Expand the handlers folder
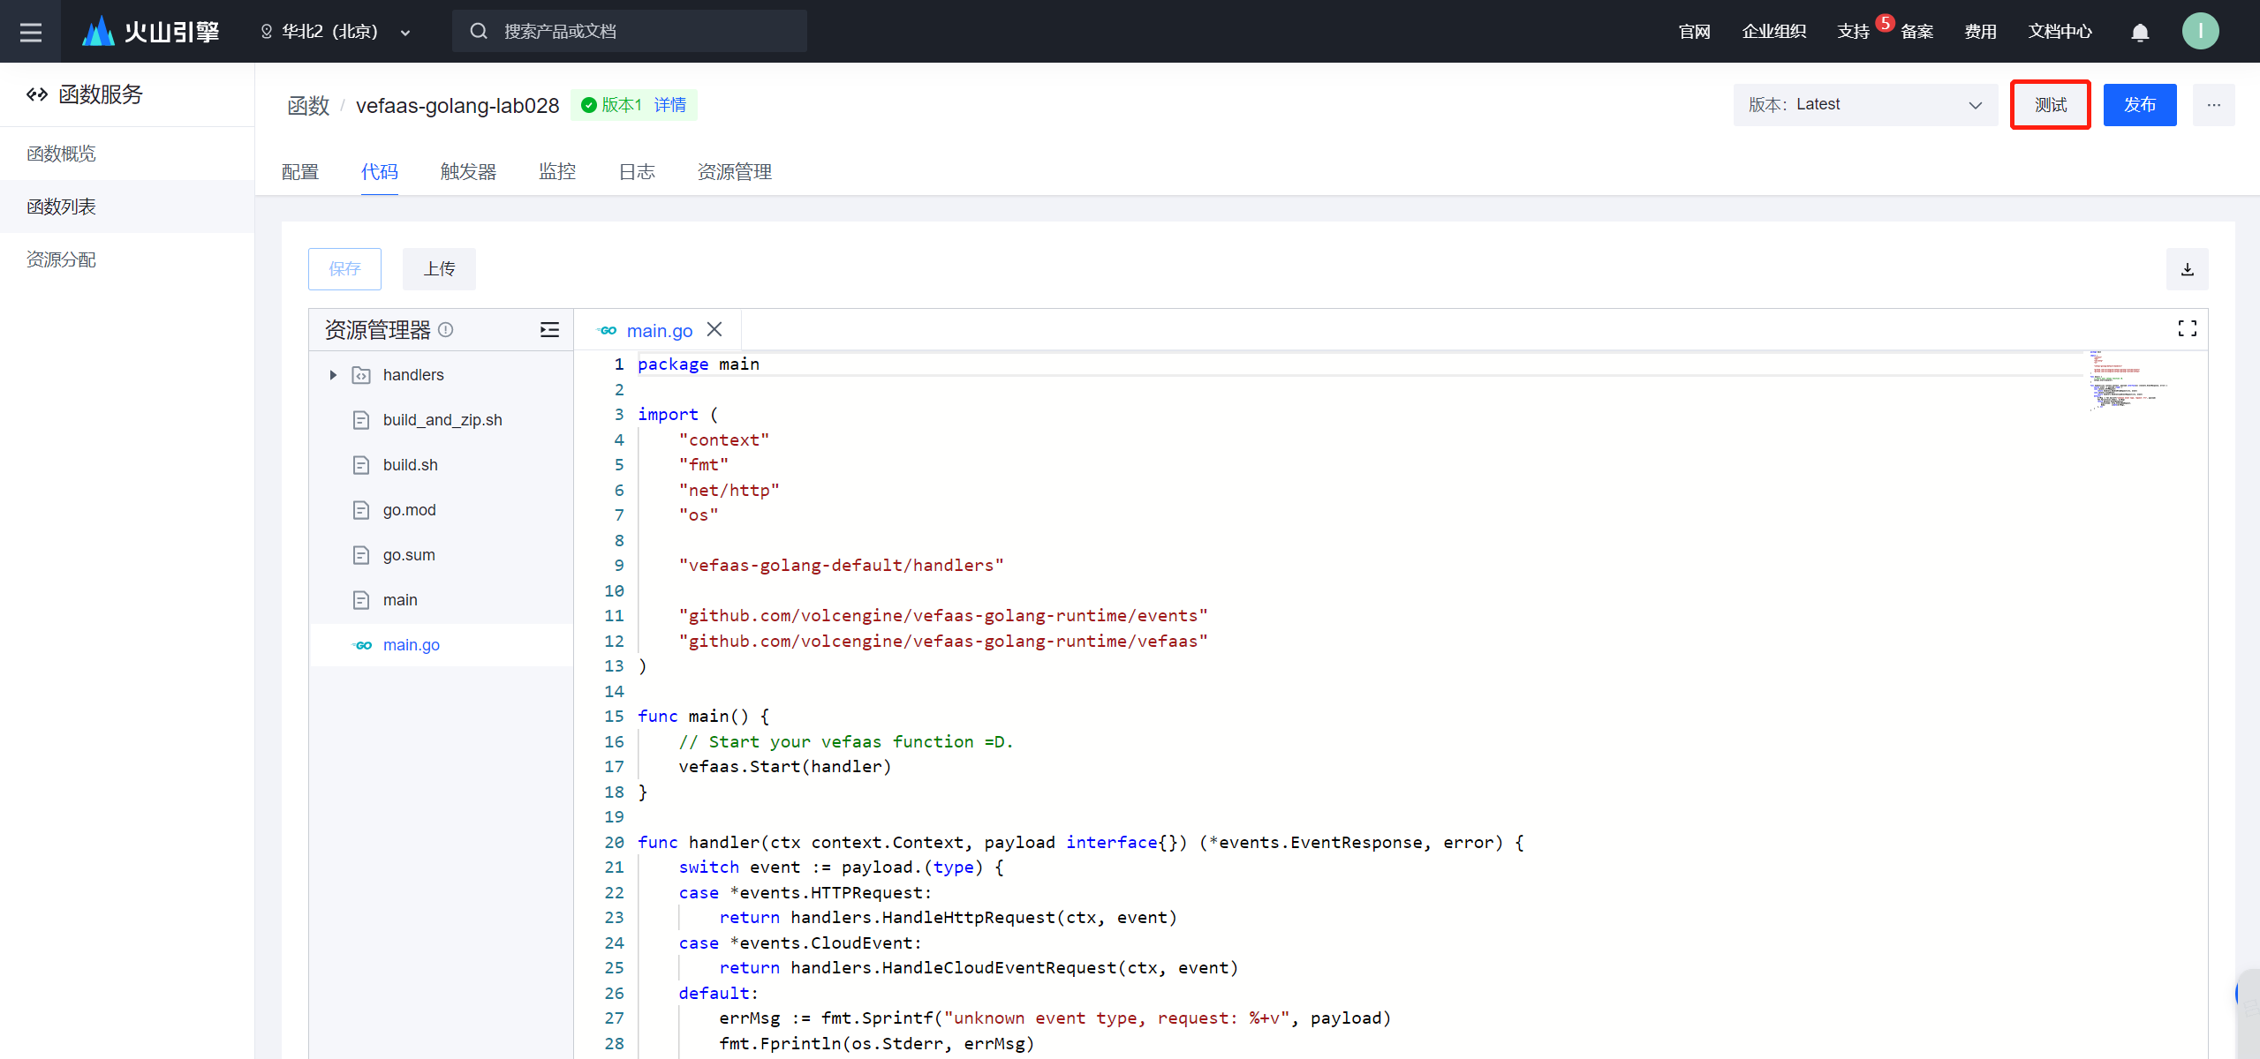 333,375
